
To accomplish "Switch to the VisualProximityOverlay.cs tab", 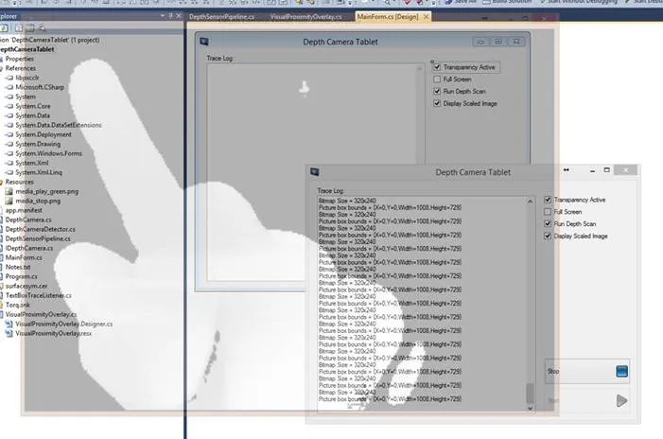I will tap(305, 17).
